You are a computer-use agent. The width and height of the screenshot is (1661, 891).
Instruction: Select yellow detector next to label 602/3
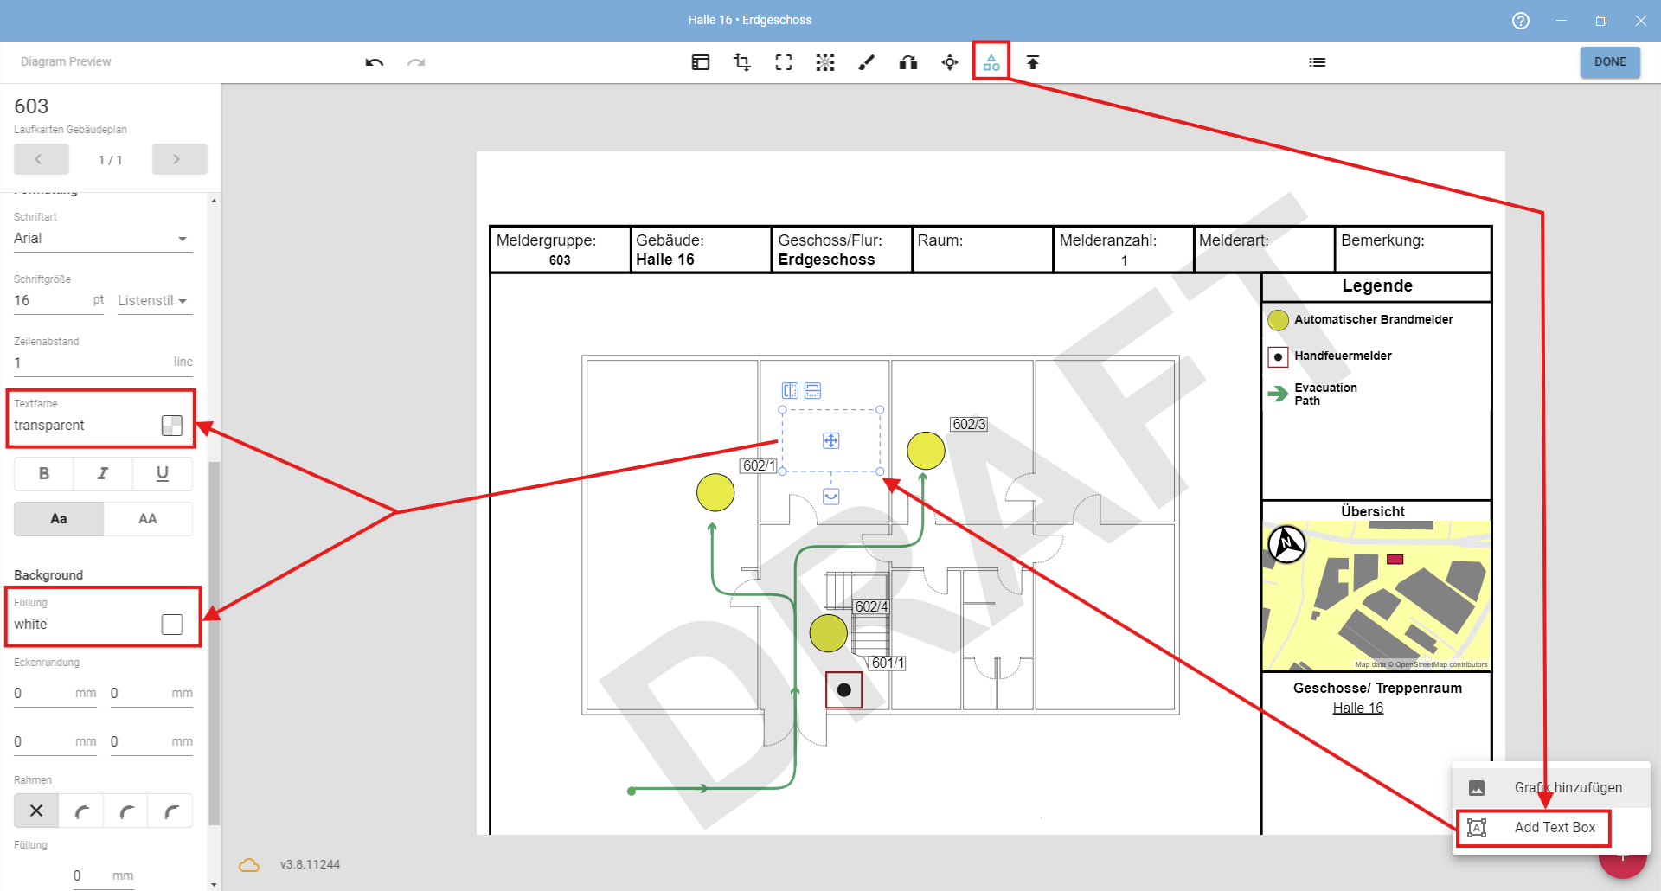[926, 451]
